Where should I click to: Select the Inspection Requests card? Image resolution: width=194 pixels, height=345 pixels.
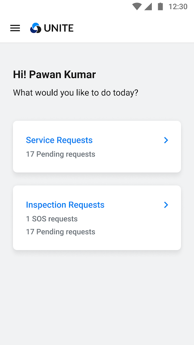click(97, 218)
